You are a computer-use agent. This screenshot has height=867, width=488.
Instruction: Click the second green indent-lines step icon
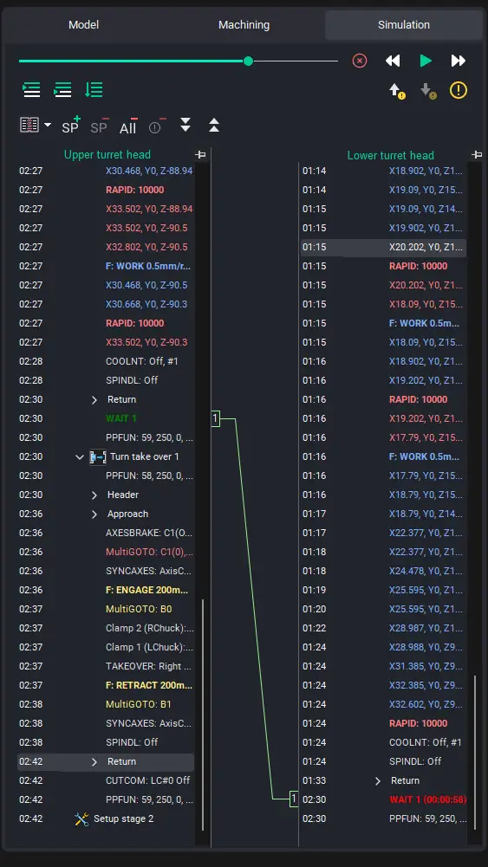coord(62,89)
